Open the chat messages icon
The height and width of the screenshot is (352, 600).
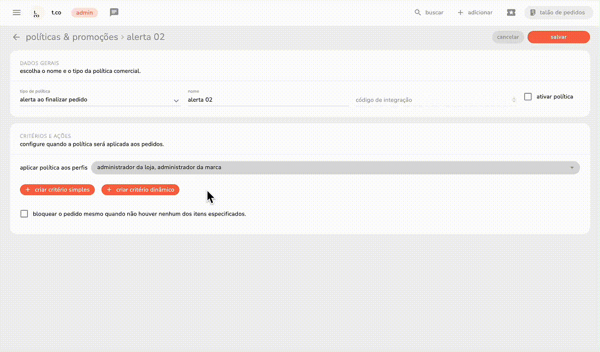pos(114,13)
